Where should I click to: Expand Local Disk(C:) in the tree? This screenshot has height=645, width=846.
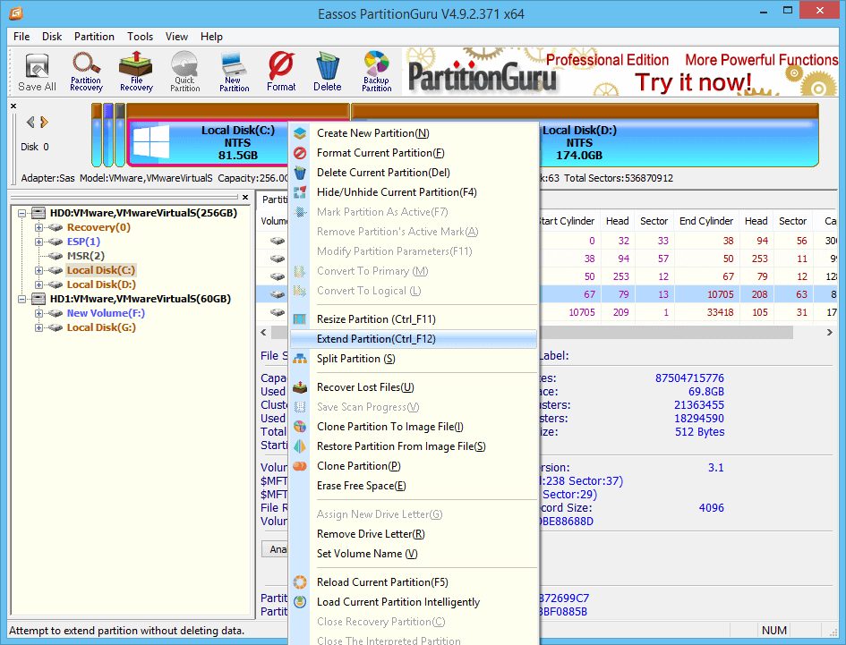[x=38, y=270]
